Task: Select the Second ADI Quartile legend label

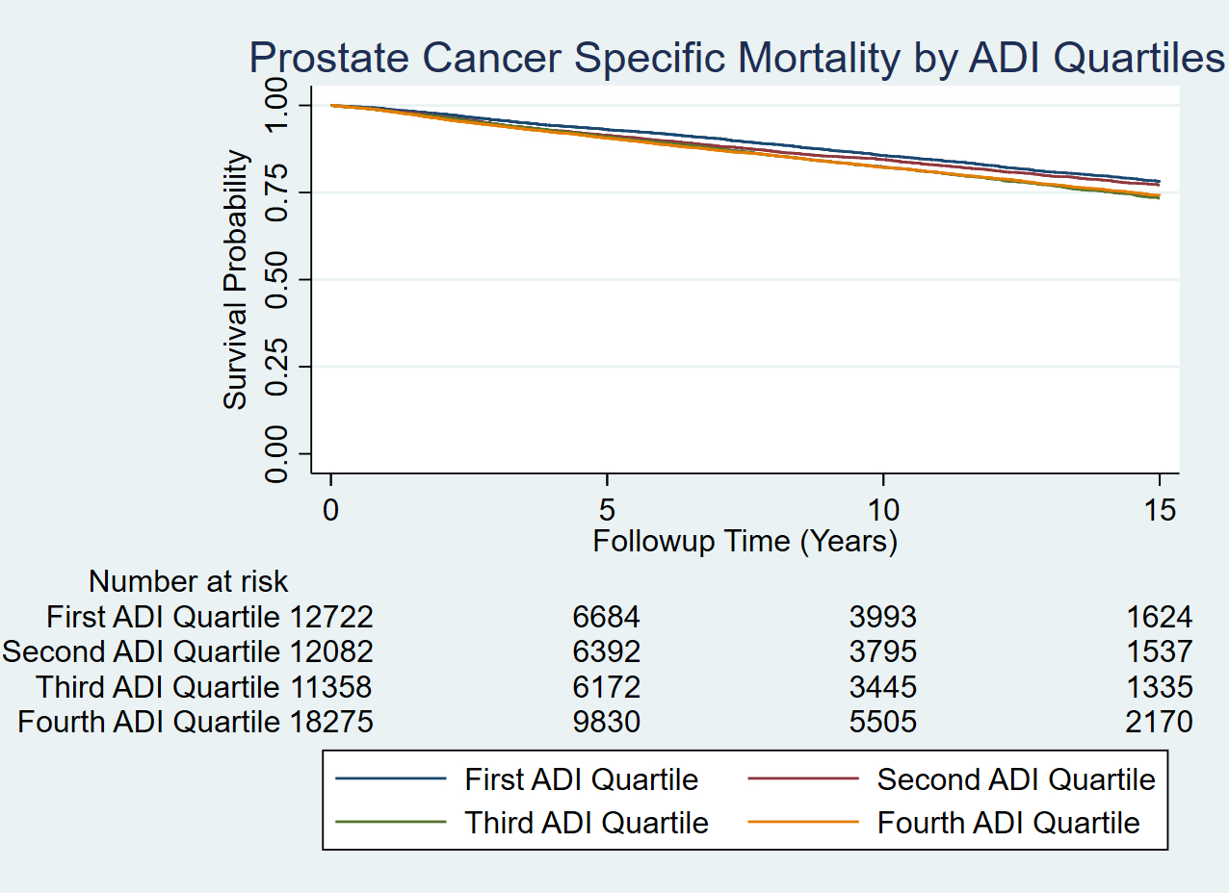Action: coord(1015,778)
